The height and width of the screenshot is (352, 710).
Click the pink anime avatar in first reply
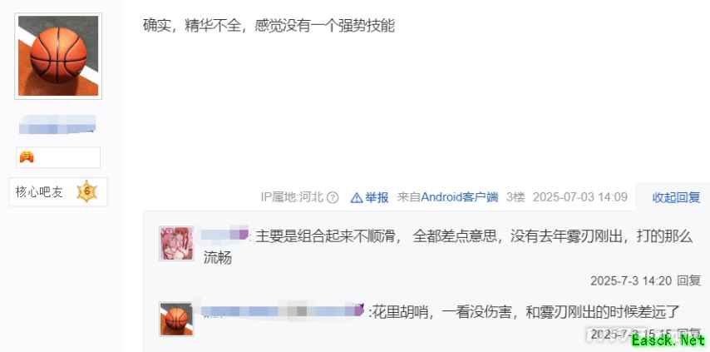[176, 243]
